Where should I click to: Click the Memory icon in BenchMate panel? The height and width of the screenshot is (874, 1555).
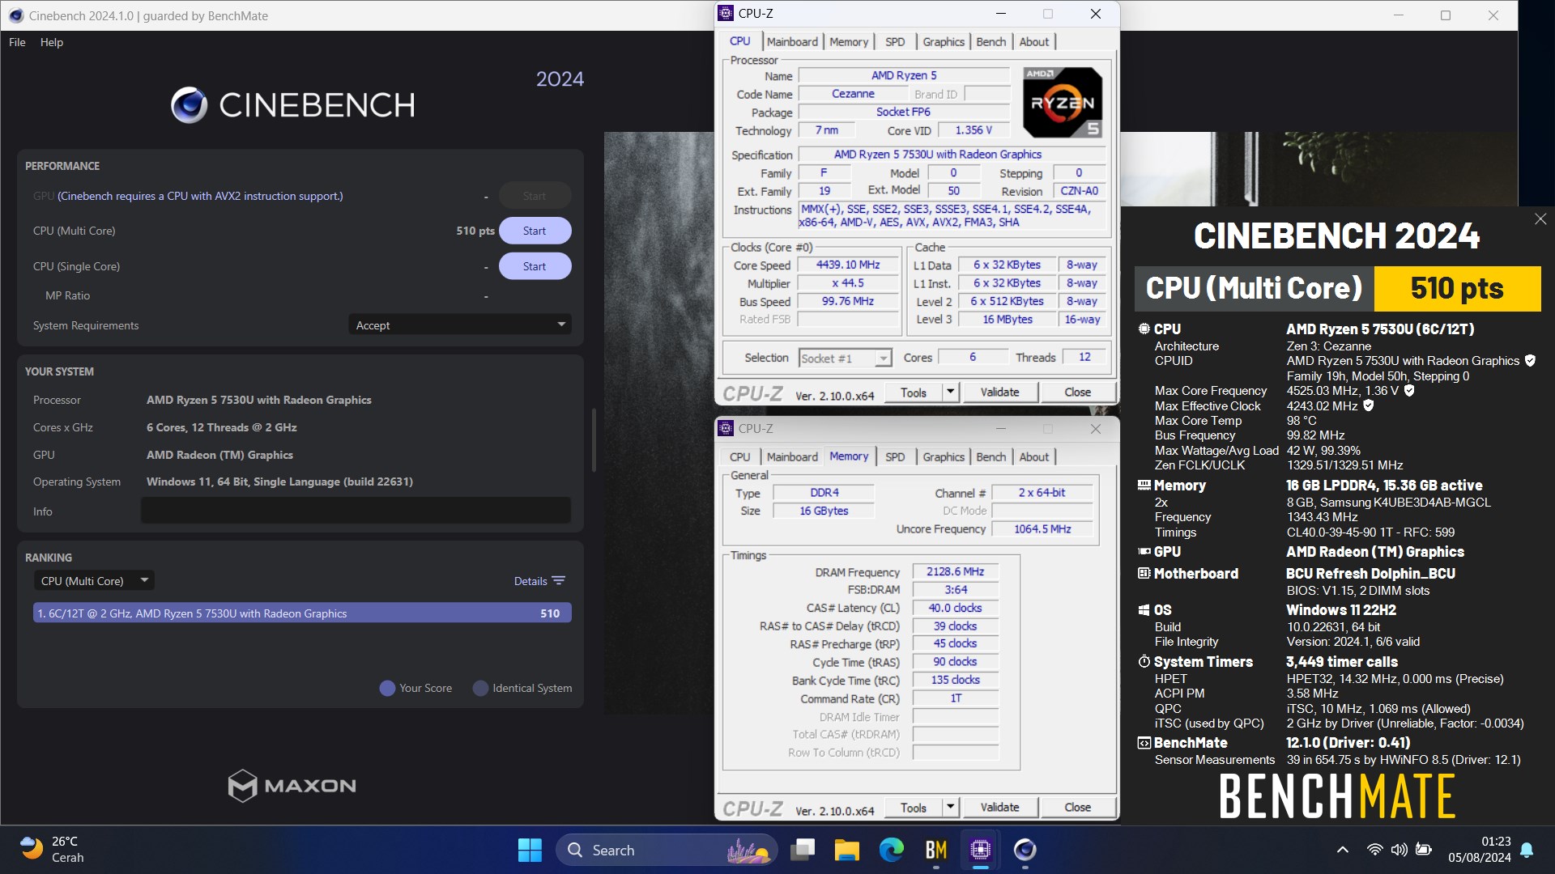pos(1144,486)
